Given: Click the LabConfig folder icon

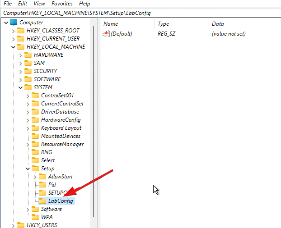Looking at the screenshot, I should tap(42, 201).
